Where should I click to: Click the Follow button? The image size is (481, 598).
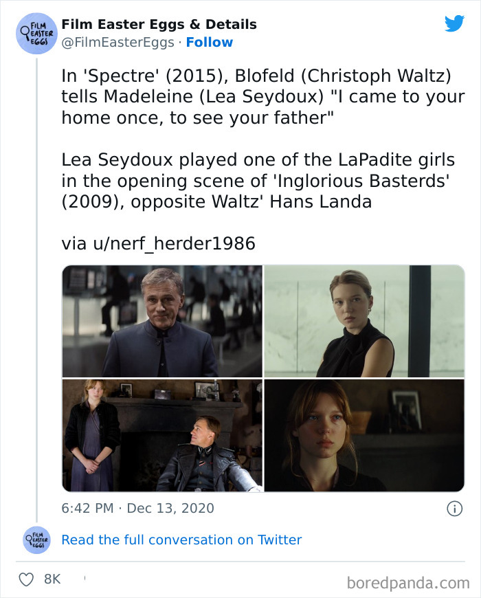click(x=210, y=43)
